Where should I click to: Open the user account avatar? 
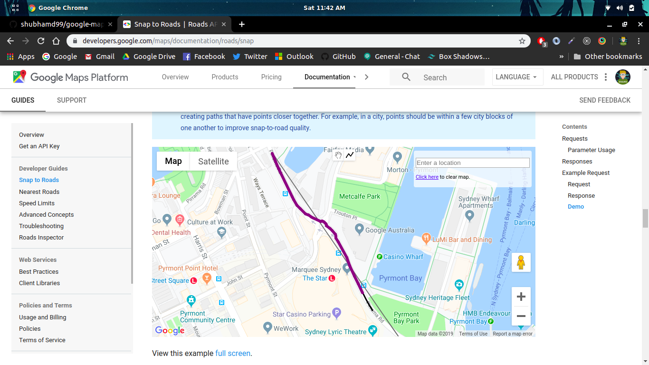pyautogui.click(x=623, y=77)
